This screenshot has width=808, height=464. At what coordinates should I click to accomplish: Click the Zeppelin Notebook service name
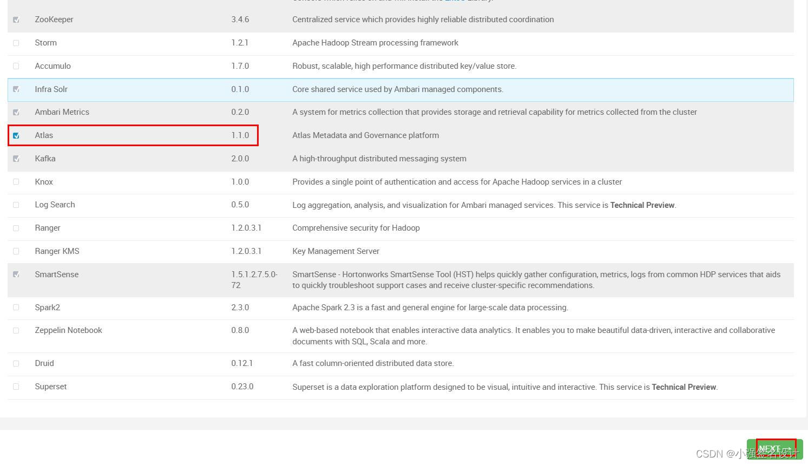pyautogui.click(x=69, y=330)
